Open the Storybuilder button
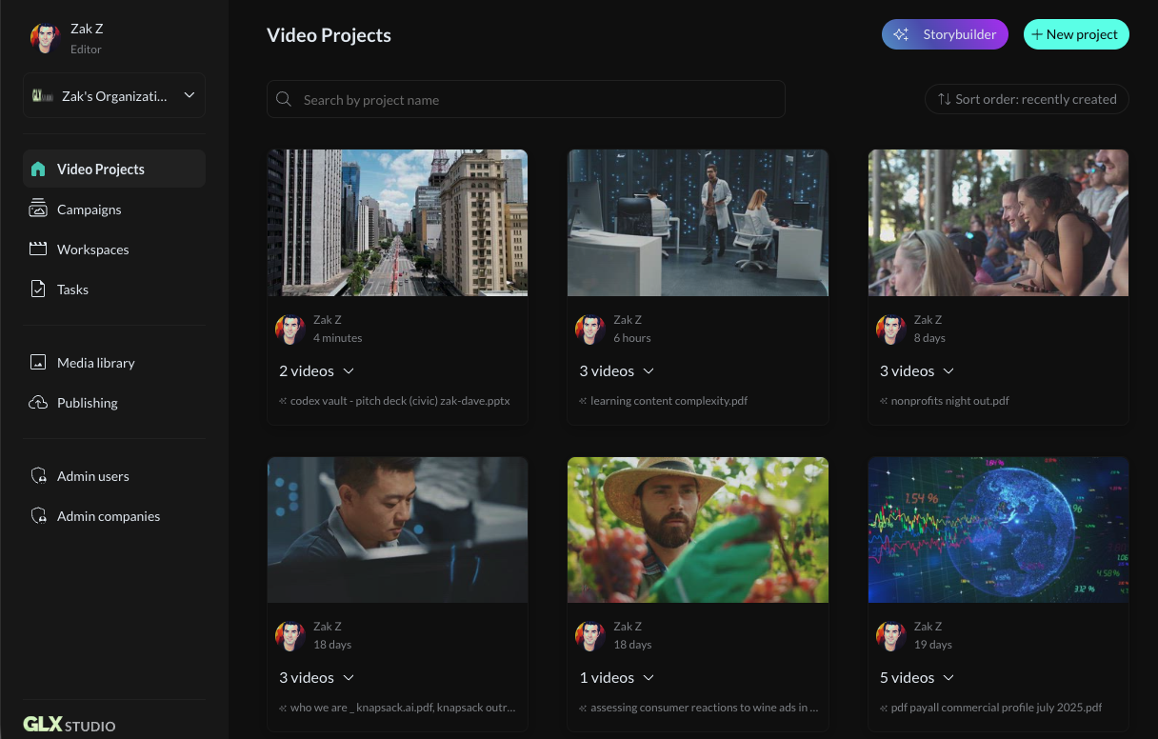Screen dimensions: 1158x739 [x=945, y=34]
